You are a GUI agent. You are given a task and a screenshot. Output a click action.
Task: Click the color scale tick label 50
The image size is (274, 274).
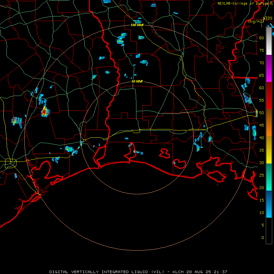point(262,113)
